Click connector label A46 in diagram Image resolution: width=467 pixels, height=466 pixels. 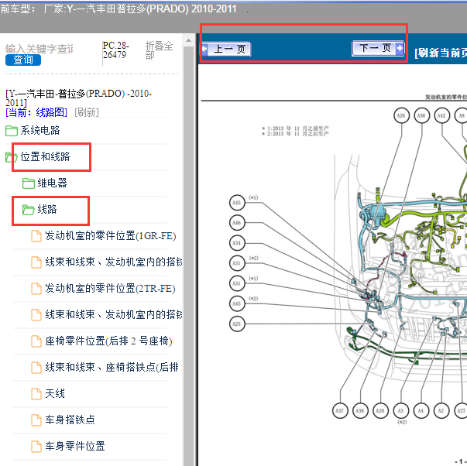click(x=237, y=223)
